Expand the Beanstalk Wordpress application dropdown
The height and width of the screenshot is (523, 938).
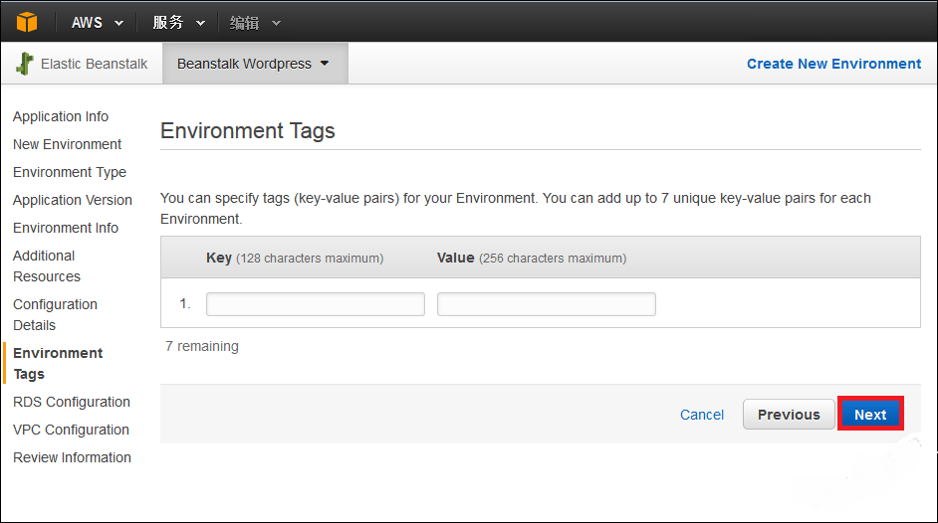(x=253, y=64)
